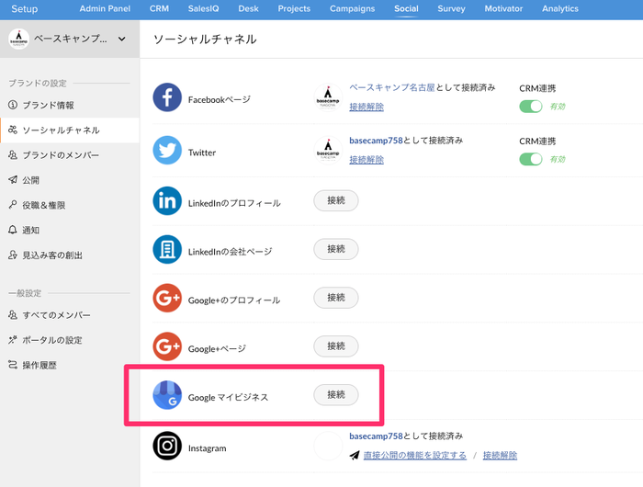Disable CRM連携 toggle for Twitter
The width and height of the screenshot is (643, 487).
(531, 159)
